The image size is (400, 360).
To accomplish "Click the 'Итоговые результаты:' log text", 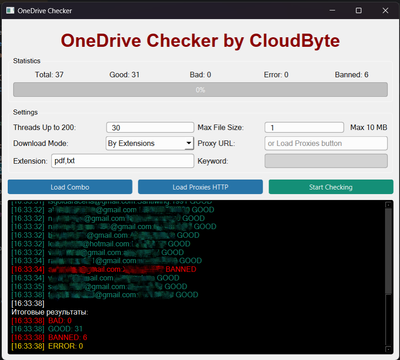I will pyautogui.click(x=50, y=312).
